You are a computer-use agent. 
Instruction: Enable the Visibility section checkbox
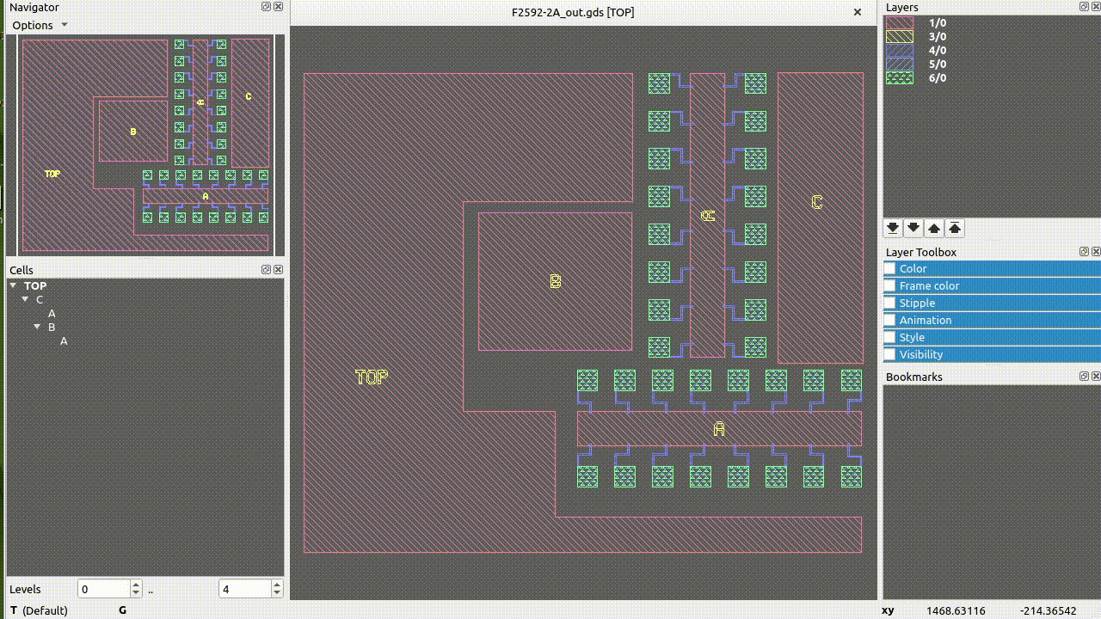click(890, 354)
